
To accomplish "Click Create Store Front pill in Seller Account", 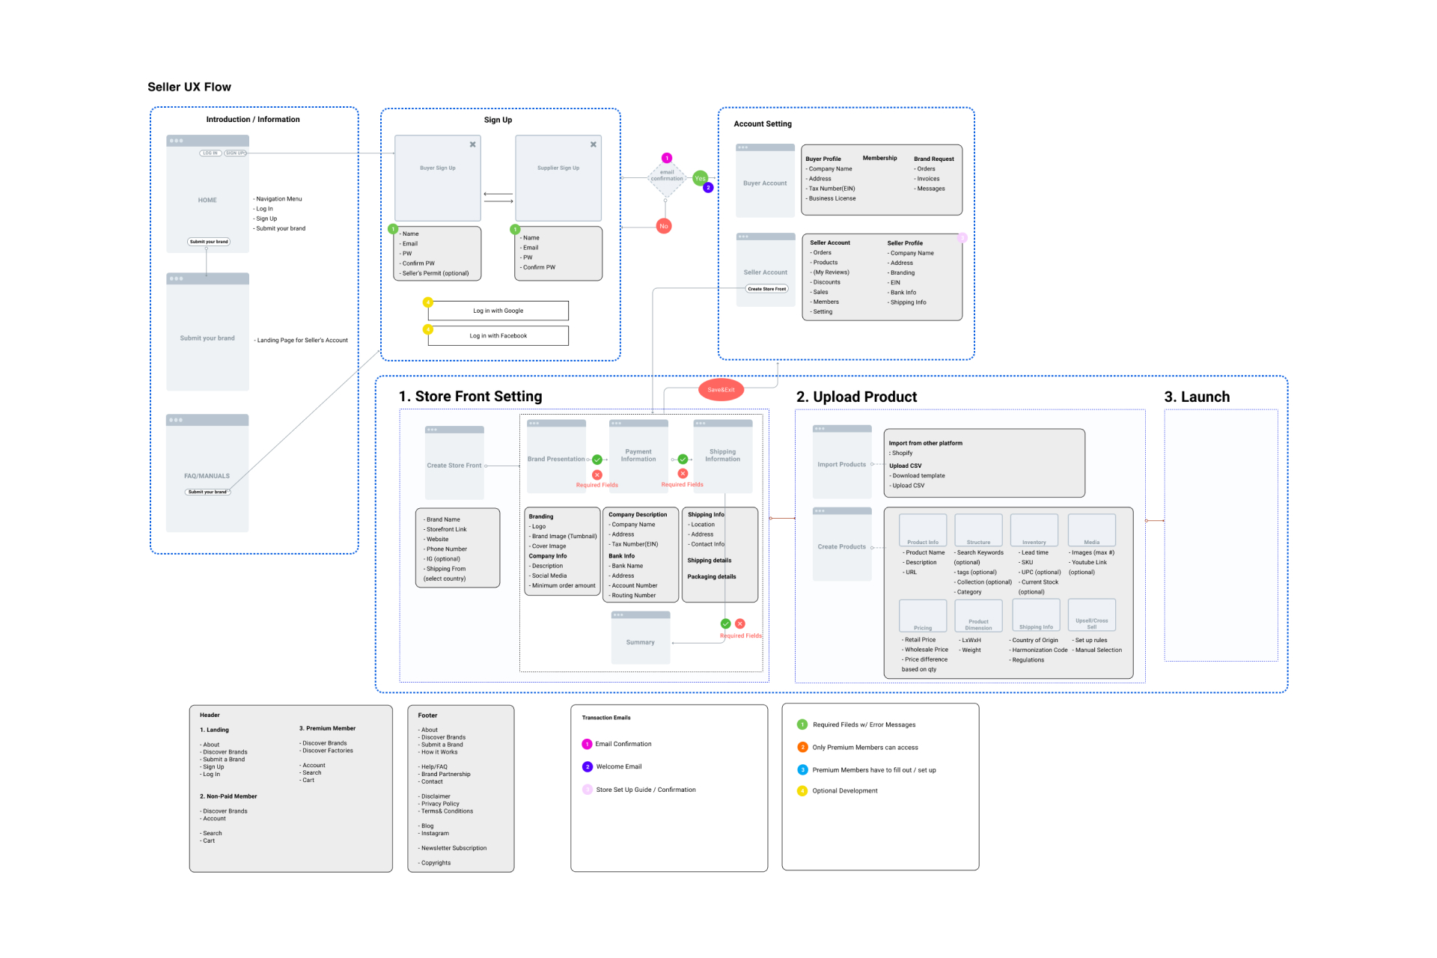I will 767,289.
